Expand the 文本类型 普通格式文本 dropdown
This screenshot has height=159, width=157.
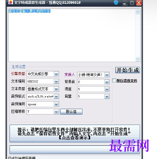(x=56, y=89)
